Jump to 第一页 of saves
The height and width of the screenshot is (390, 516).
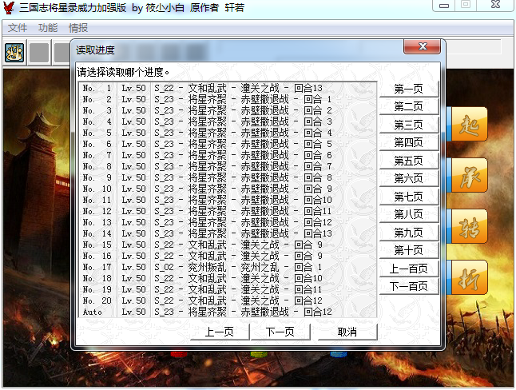click(409, 89)
